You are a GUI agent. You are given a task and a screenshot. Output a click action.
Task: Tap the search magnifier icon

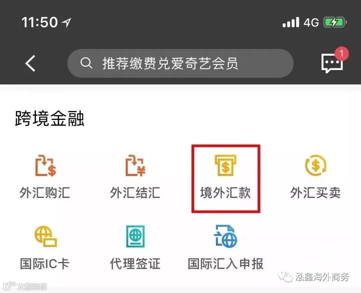[86, 63]
